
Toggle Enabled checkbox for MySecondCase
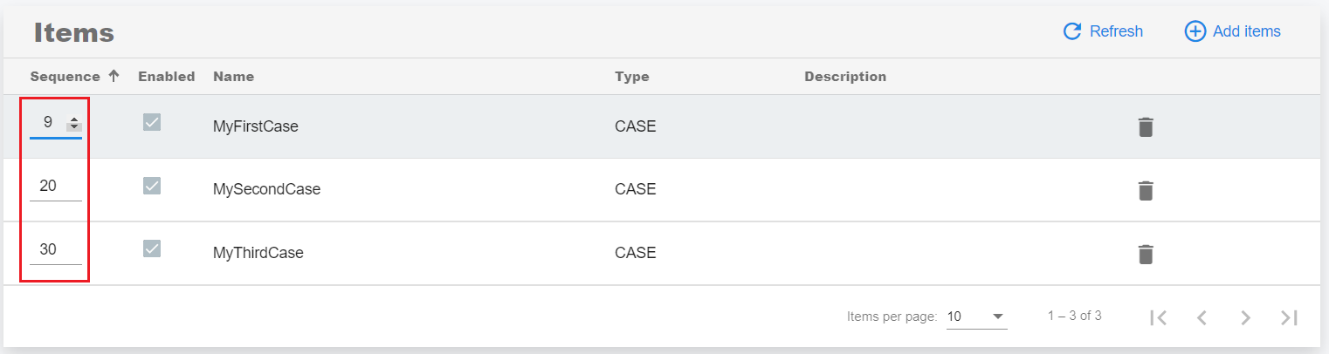click(x=152, y=186)
